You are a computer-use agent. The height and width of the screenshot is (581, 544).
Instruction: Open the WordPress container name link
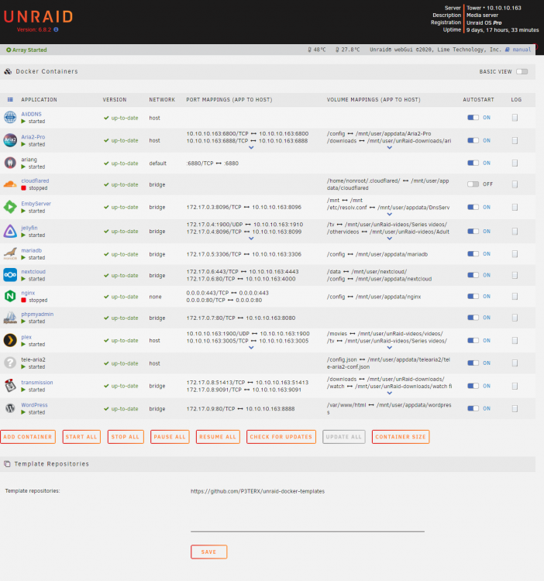pos(34,405)
